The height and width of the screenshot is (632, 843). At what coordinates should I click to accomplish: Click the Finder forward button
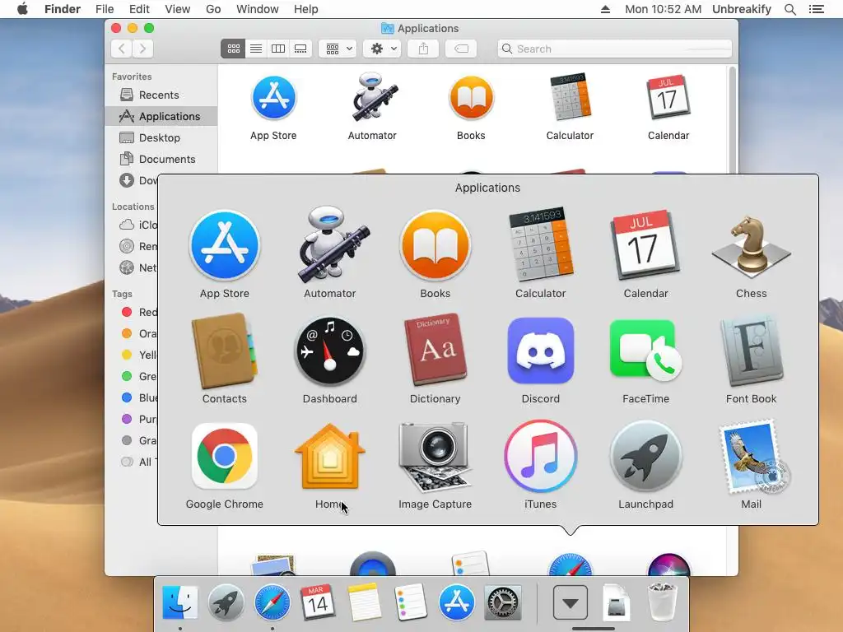pos(143,49)
